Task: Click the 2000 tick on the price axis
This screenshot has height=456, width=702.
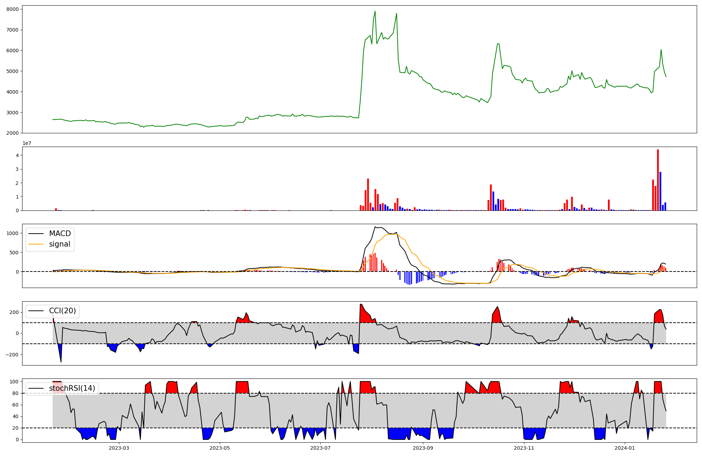Action: [x=12, y=133]
